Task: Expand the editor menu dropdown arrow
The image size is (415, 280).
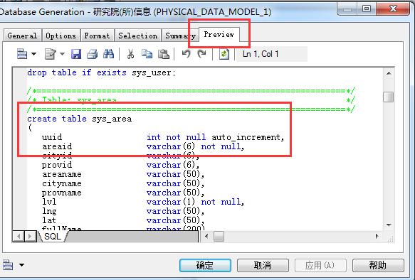Action: 33,54
